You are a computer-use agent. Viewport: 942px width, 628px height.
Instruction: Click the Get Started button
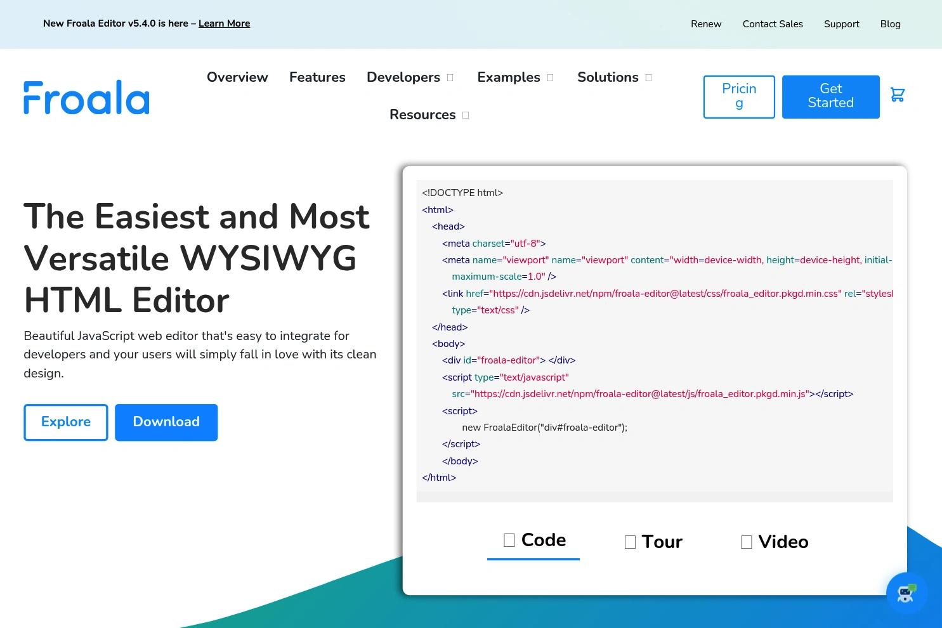point(830,96)
